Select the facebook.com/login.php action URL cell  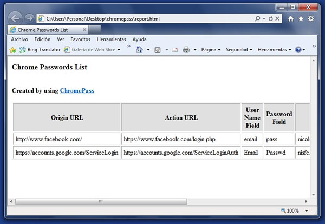click(181, 139)
